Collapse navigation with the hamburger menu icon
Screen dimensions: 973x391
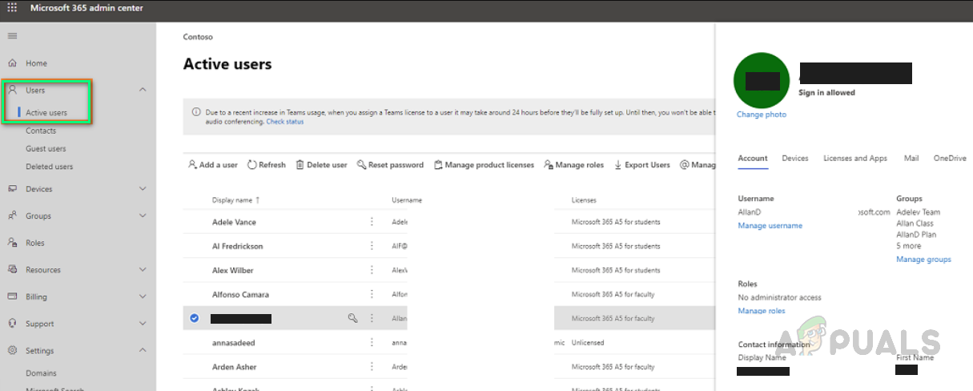pyautogui.click(x=12, y=36)
